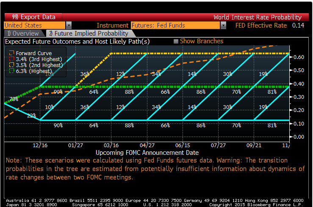313x207 pixels.
Task: Open the Futures: Fed Funds instrument dropdown
Action: pyautogui.click(x=175, y=25)
